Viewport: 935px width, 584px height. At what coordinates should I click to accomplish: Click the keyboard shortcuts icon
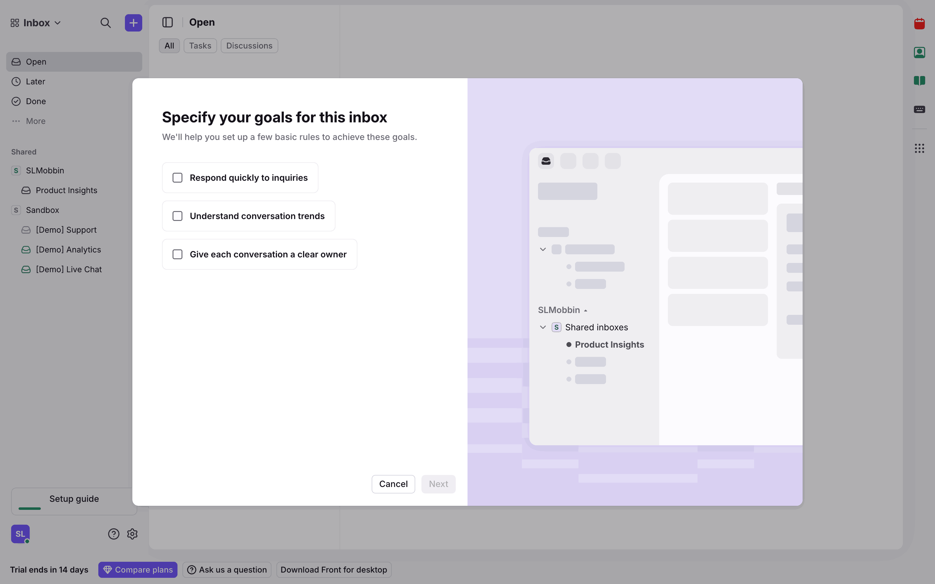pos(919,109)
